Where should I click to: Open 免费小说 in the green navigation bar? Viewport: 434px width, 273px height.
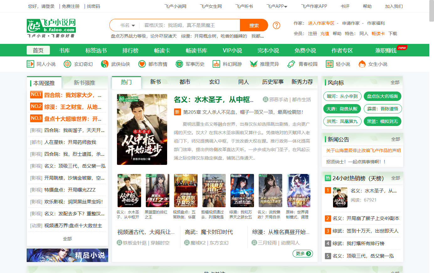305,50
